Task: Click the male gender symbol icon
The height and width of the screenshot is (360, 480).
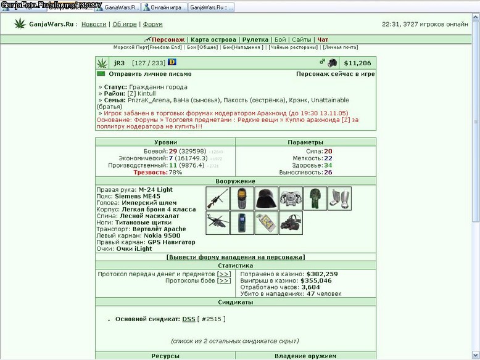Action: click(x=322, y=62)
